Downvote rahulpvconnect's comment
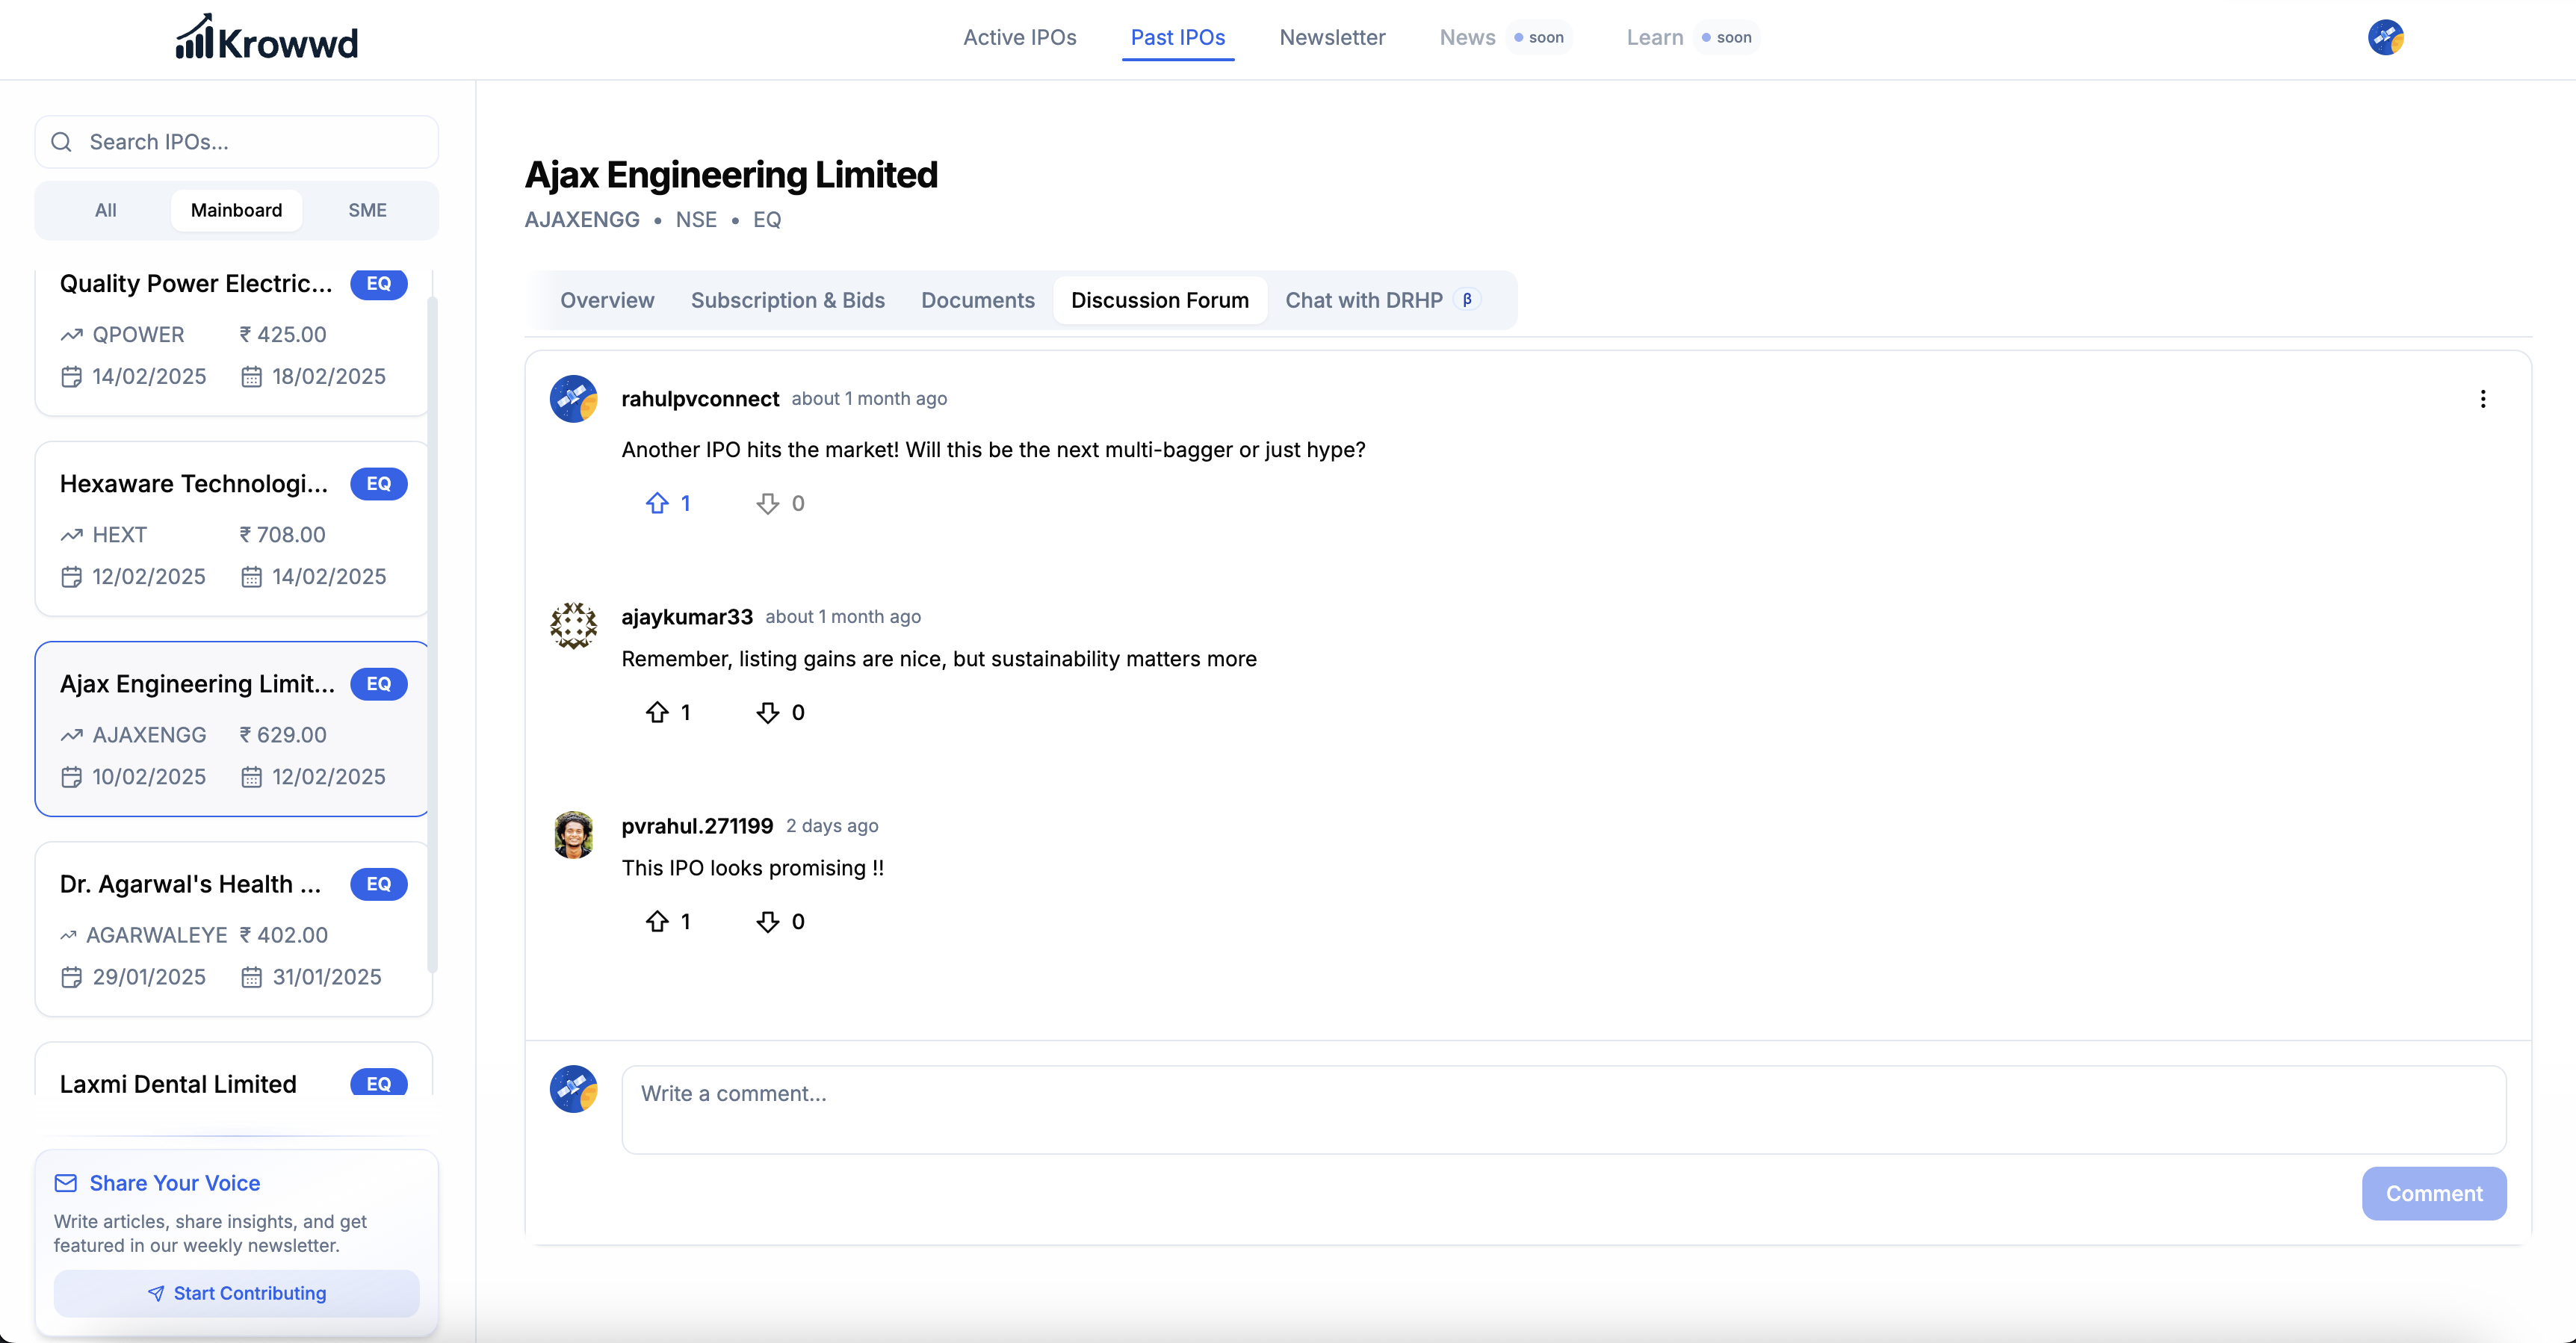 click(767, 503)
